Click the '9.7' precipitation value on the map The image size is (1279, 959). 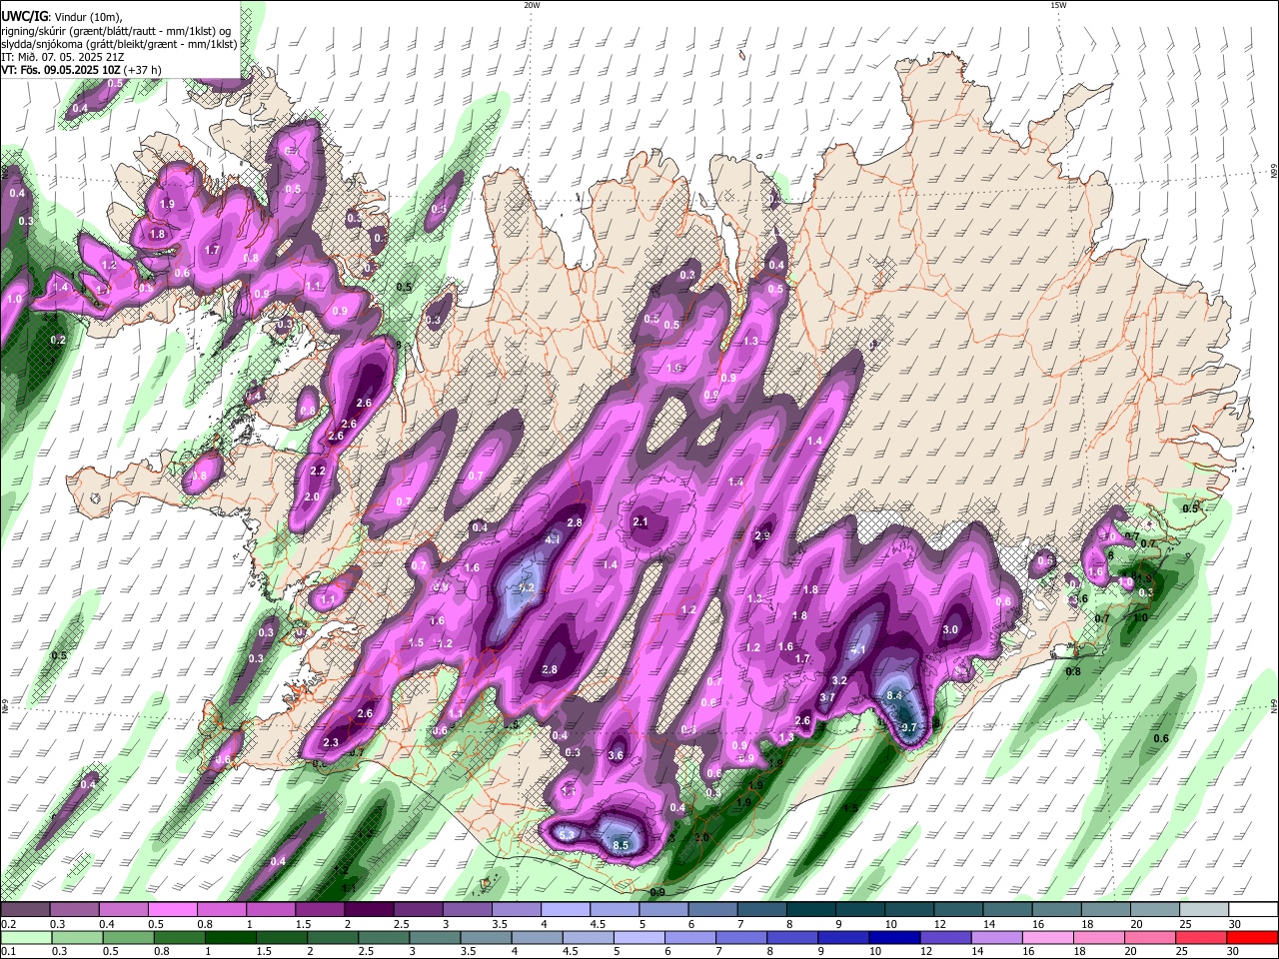[909, 728]
